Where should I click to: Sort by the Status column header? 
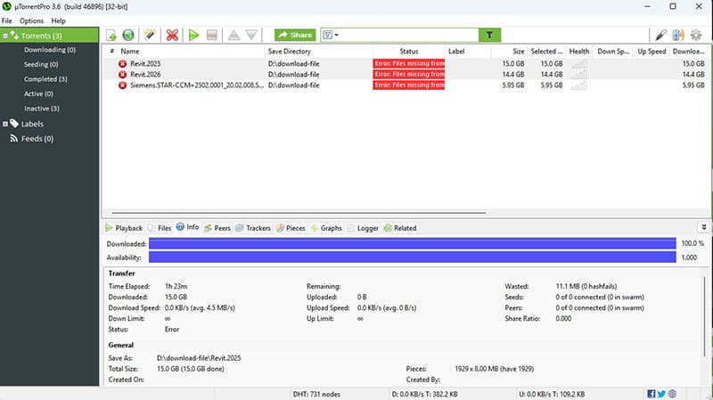click(x=409, y=52)
